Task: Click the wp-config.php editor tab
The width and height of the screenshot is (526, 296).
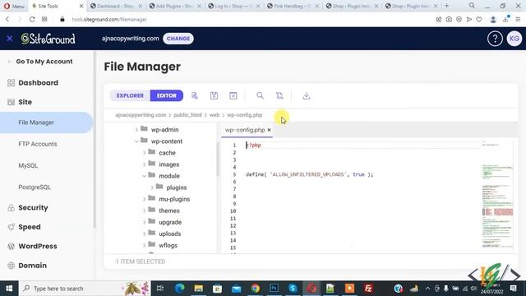Action: tap(245, 130)
